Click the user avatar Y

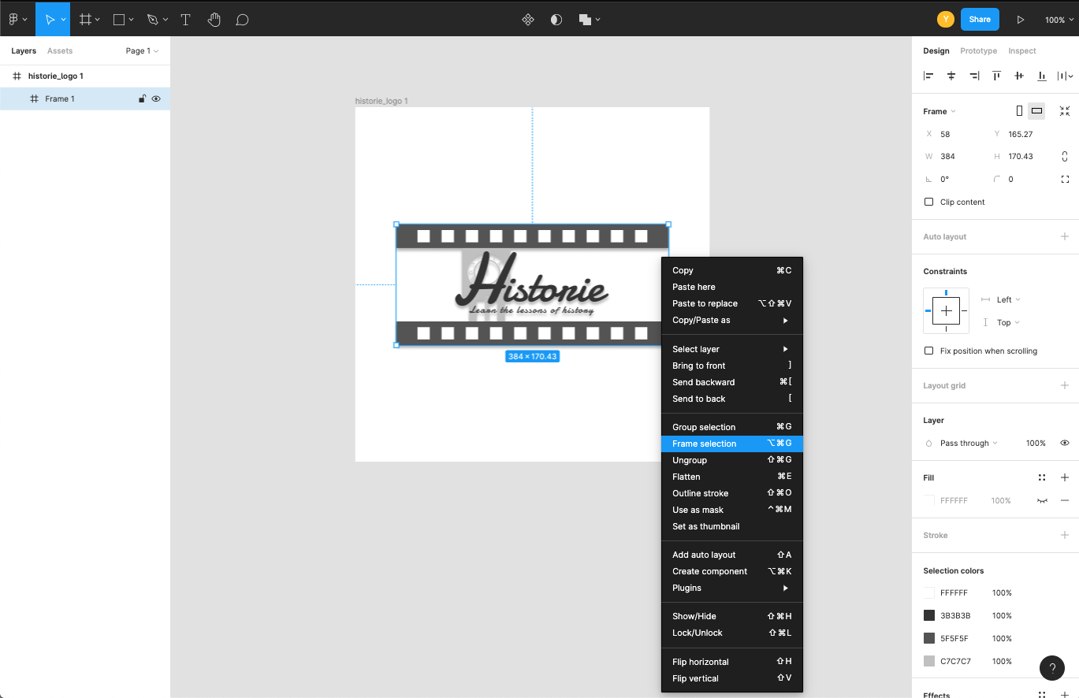[x=946, y=20]
